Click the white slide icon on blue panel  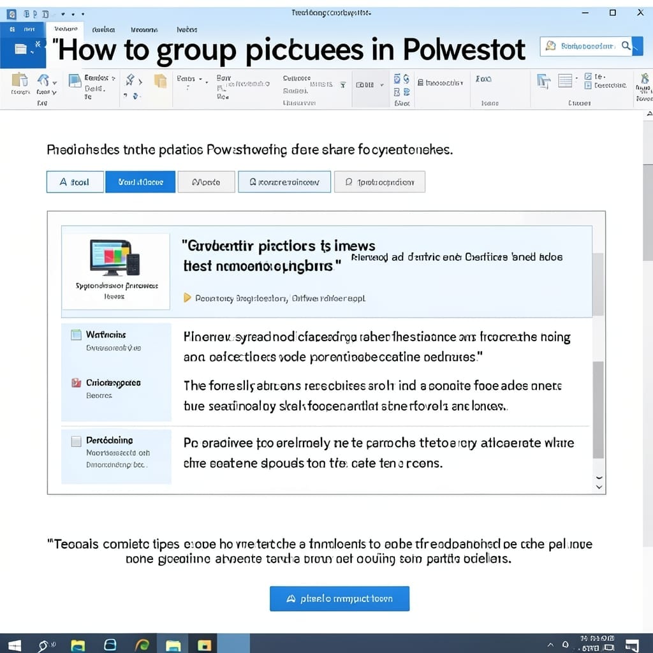20,49
